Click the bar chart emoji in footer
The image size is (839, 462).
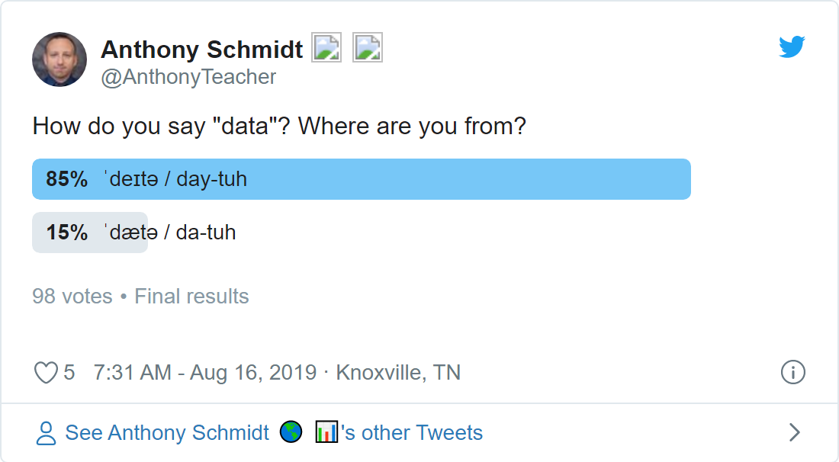coord(326,432)
